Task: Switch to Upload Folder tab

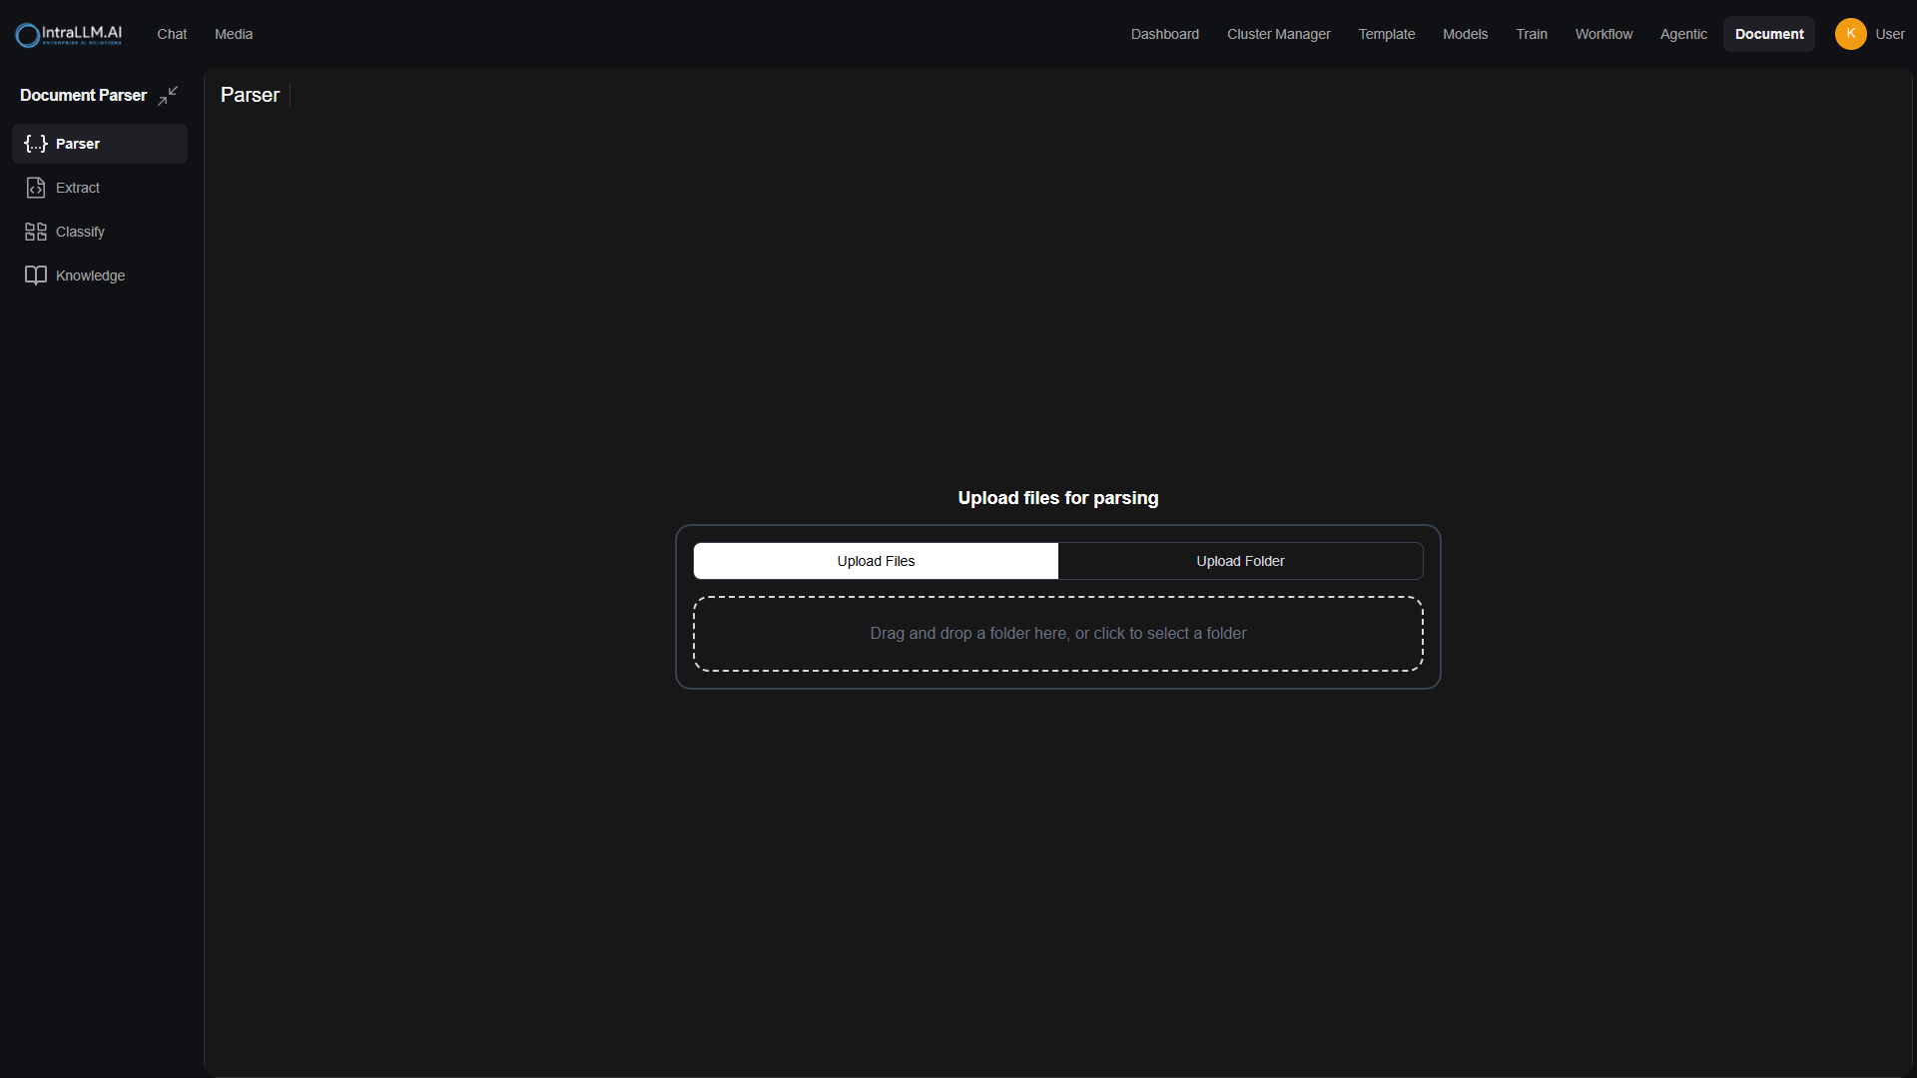Action: point(1240,561)
